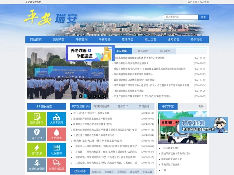Switch to 警方传真 tab
Image resolution: width=234 pixels, height=175 pixels.
pyautogui.click(x=109, y=172)
